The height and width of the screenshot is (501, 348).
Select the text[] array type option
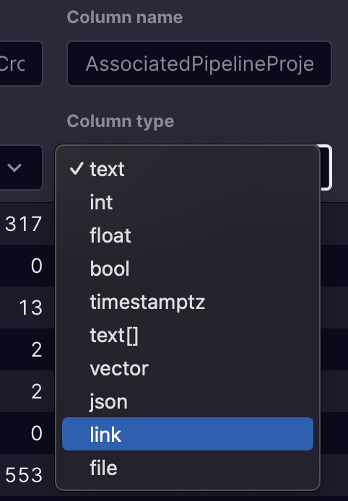[188, 335]
